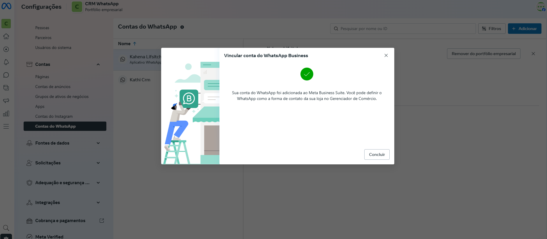Click the Adicionar button
The height and width of the screenshot is (239, 547).
point(524,29)
